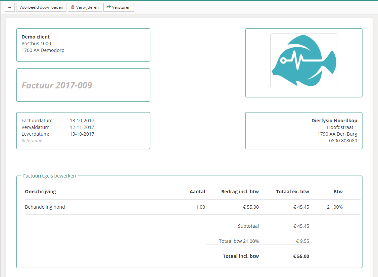The height and width of the screenshot is (277, 378).
Task: Click Aantal column header
Action: [x=197, y=192]
